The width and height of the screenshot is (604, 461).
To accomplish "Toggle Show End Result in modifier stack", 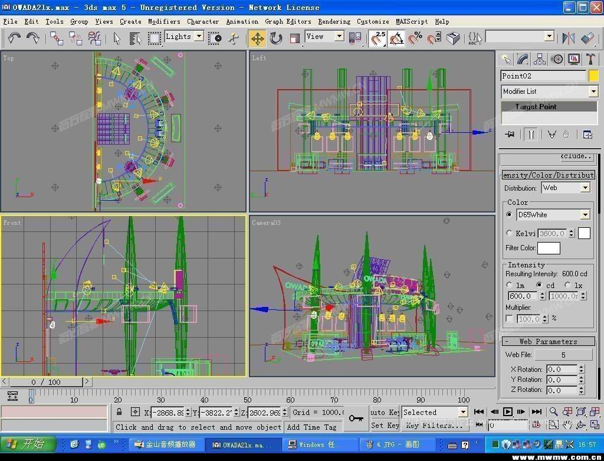I will click(531, 134).
